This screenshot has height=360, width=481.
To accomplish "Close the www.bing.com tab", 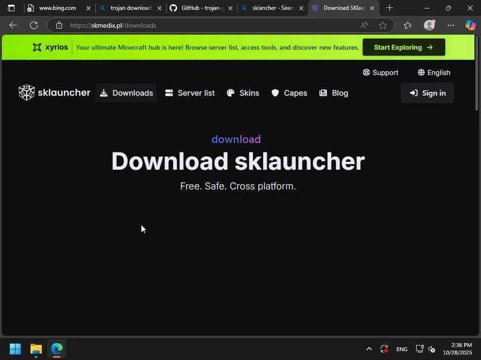I will click(x=88, y=8).
